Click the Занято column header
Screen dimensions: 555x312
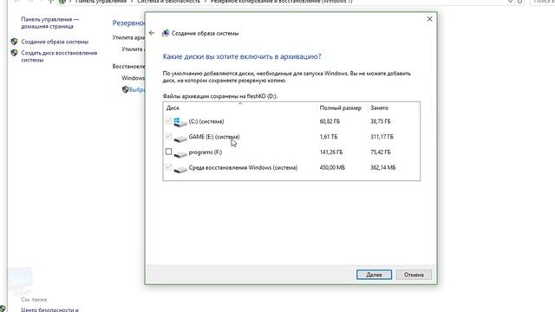pos(380,107)
